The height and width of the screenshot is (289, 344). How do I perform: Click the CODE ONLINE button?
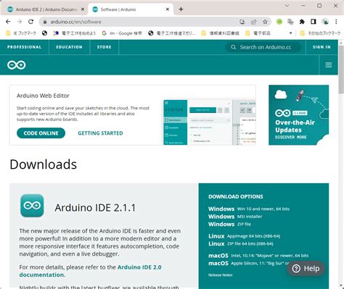(x=41, y=133)
